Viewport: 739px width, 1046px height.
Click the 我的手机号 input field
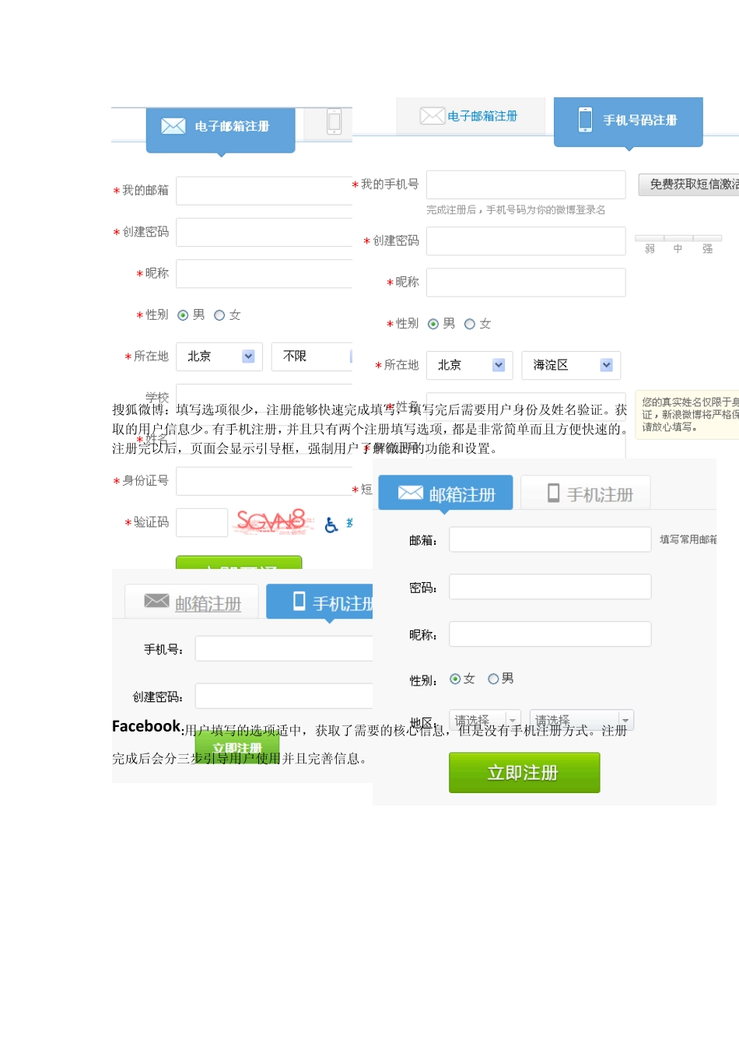click(526, 185)
